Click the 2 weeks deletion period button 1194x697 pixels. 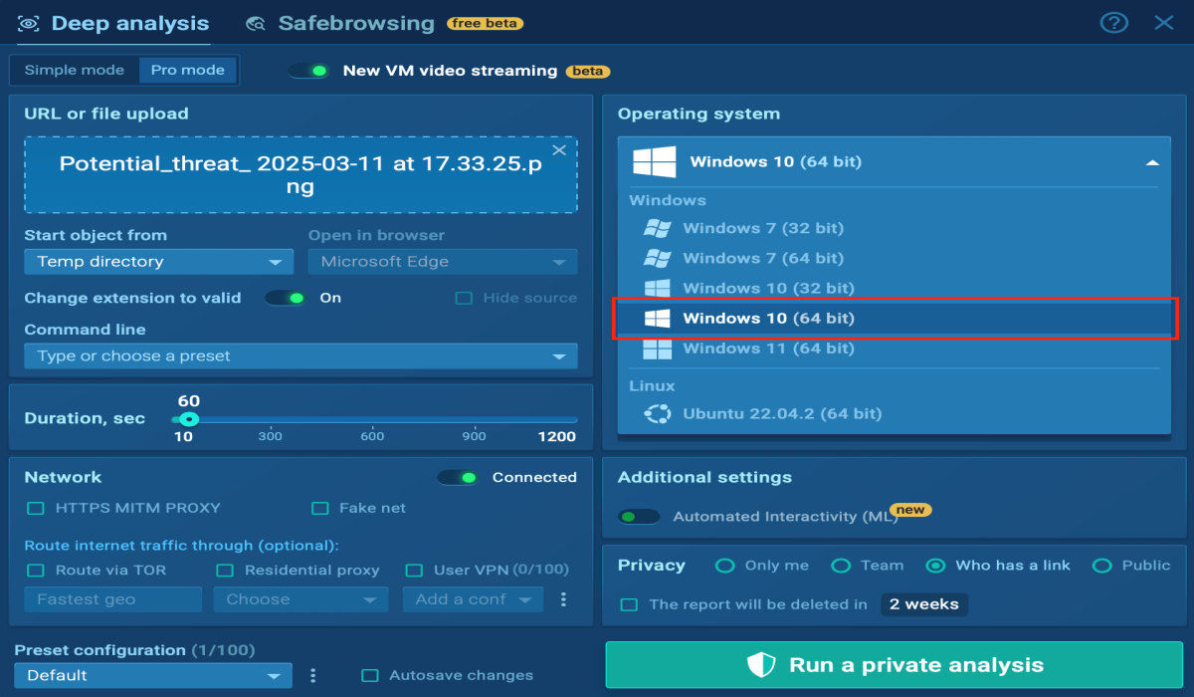pos(923,603)
